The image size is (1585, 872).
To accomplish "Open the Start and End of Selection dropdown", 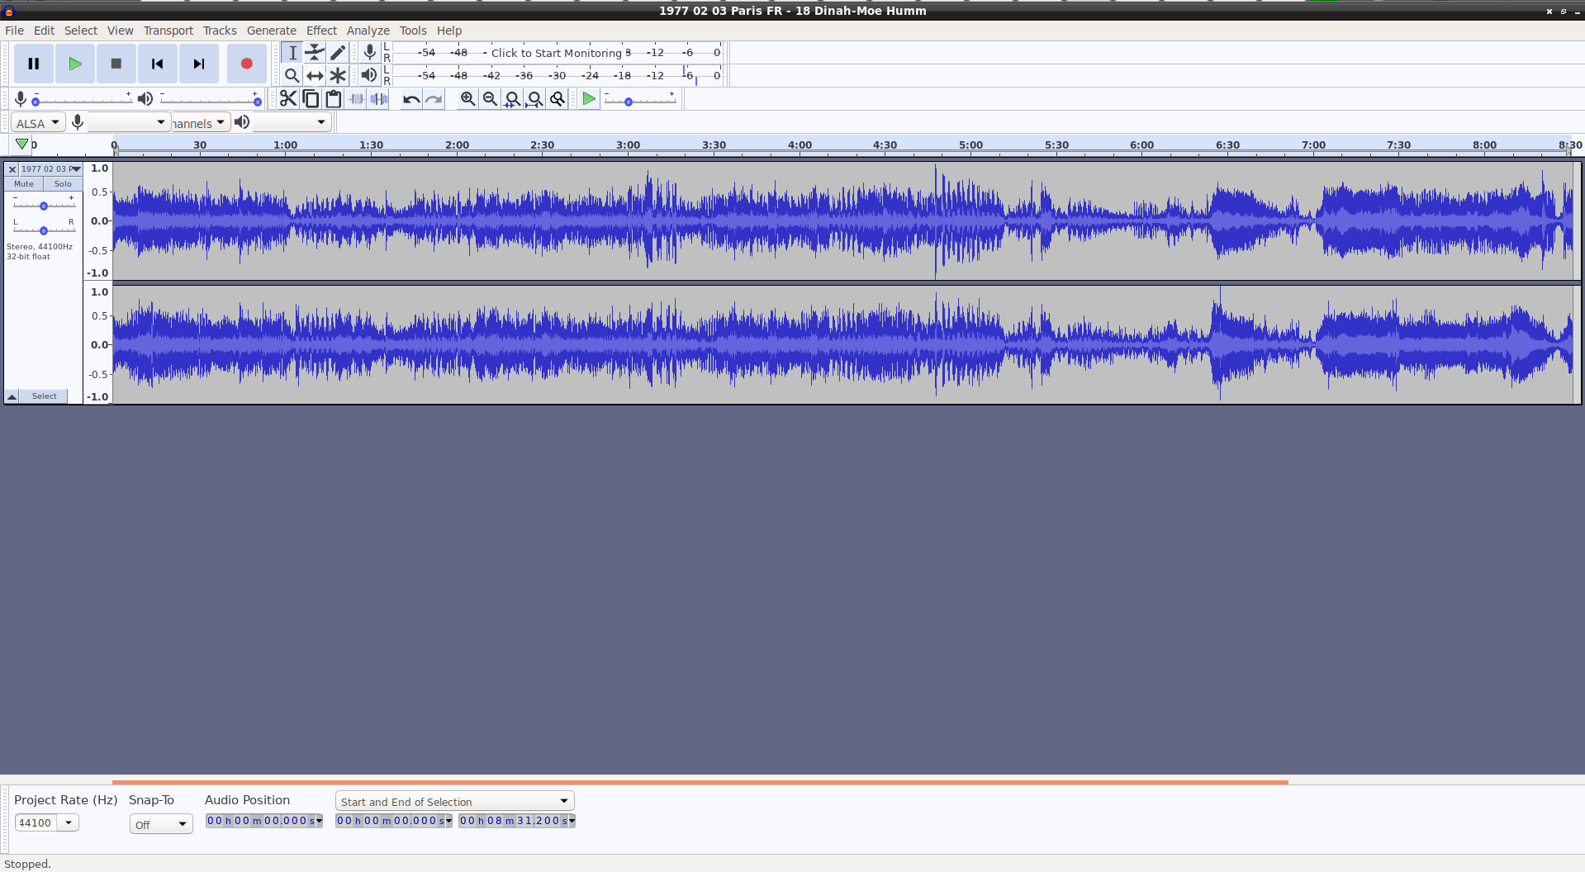I will (x=455, y=801).
